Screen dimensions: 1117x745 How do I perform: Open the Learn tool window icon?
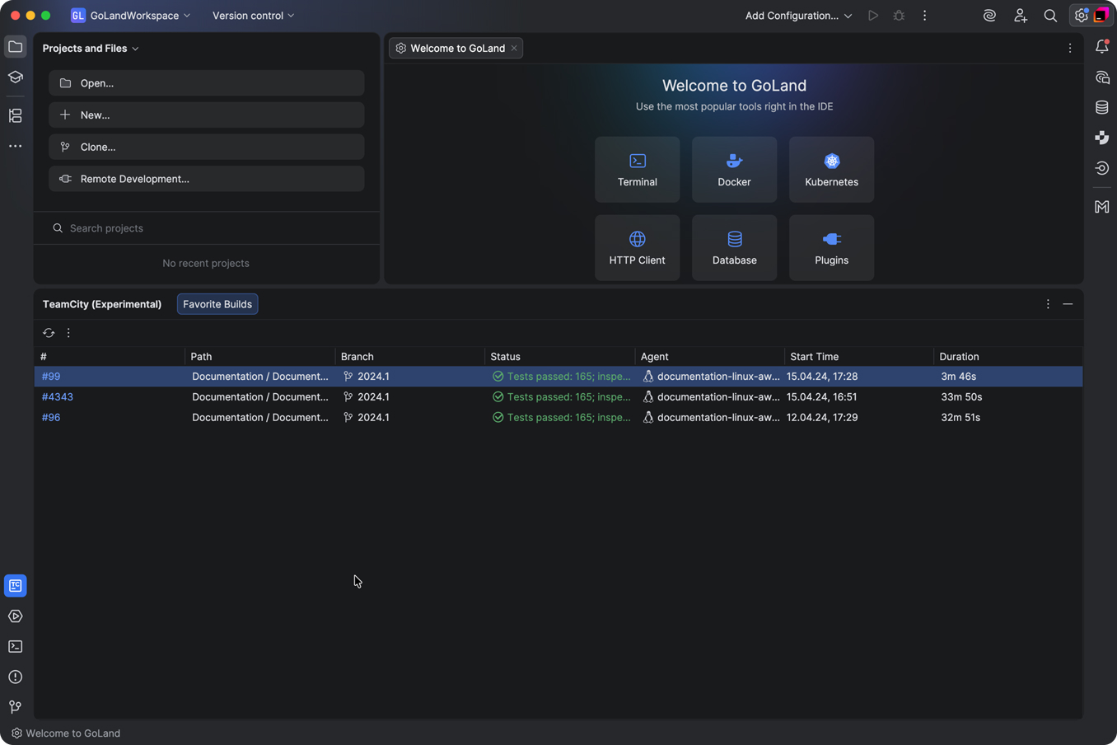pyautogui.click(x=16, y=77)
